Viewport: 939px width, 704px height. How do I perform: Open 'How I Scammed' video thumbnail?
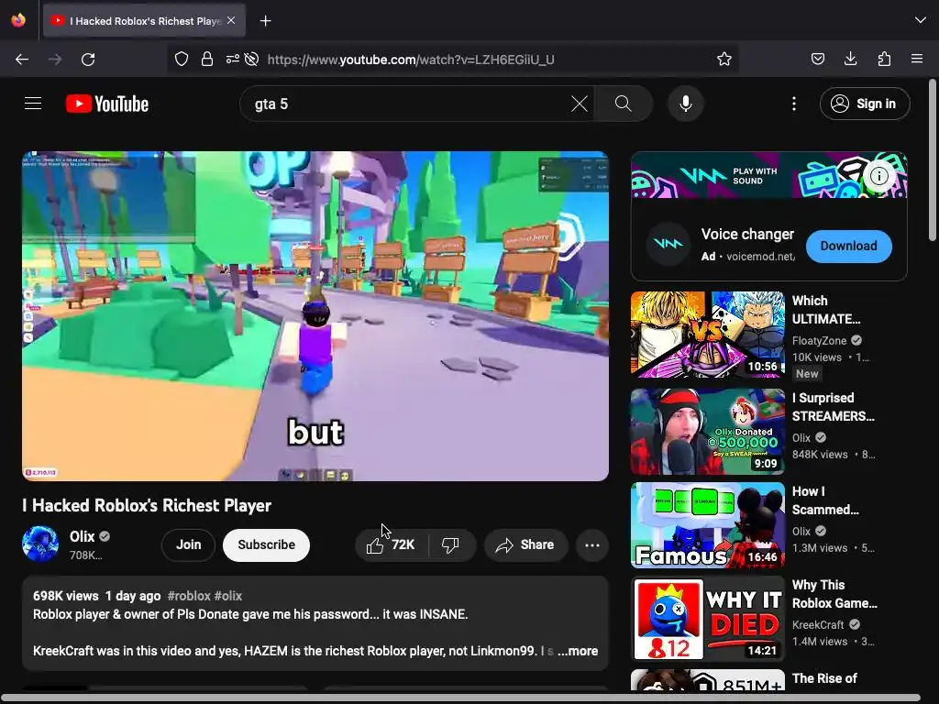[708, 525]
